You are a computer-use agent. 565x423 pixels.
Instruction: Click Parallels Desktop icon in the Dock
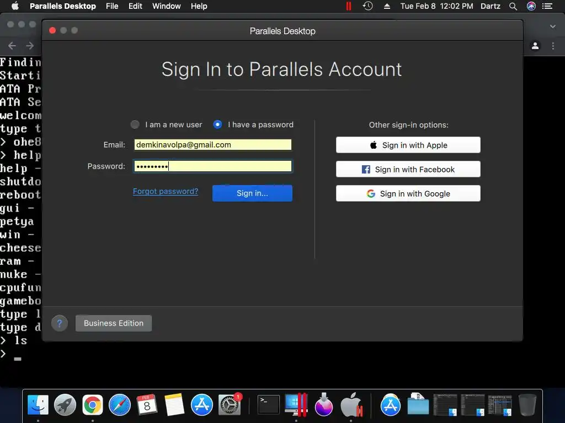[296, 405]
